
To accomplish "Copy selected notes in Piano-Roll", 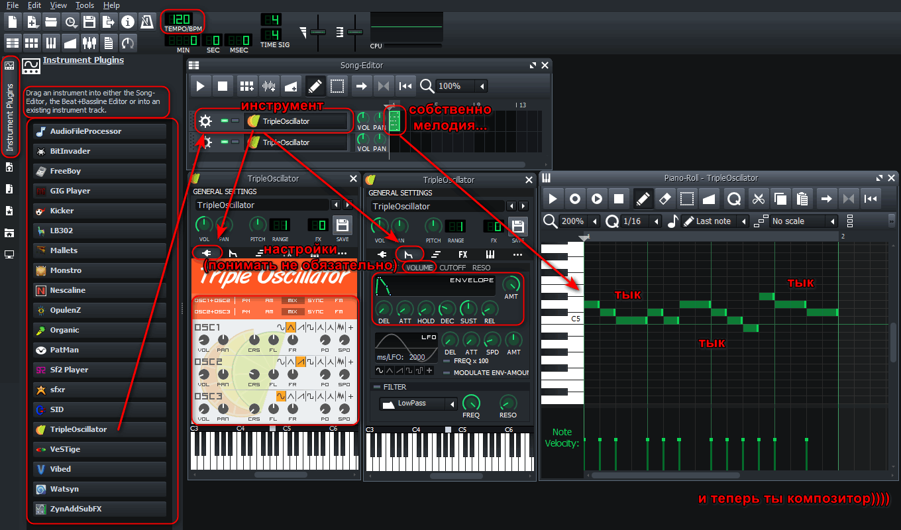I will (780, 198).
